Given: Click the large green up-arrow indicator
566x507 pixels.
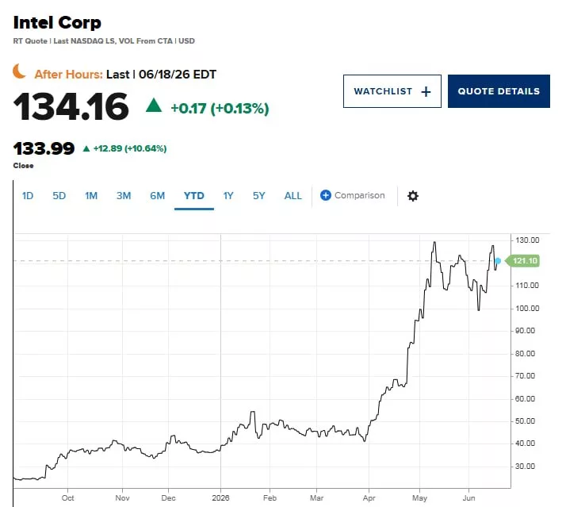Looking at the screenshot, I should pos(154,106).
